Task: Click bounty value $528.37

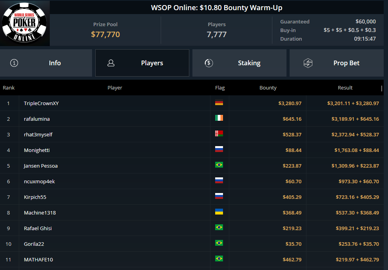Action: (x=292, y=134)
